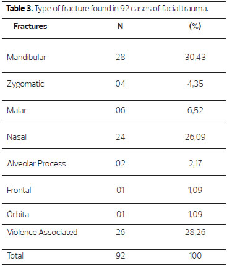227x266 pixels.
Task: Select the Malar row label
Action: (x=17, y=110)
